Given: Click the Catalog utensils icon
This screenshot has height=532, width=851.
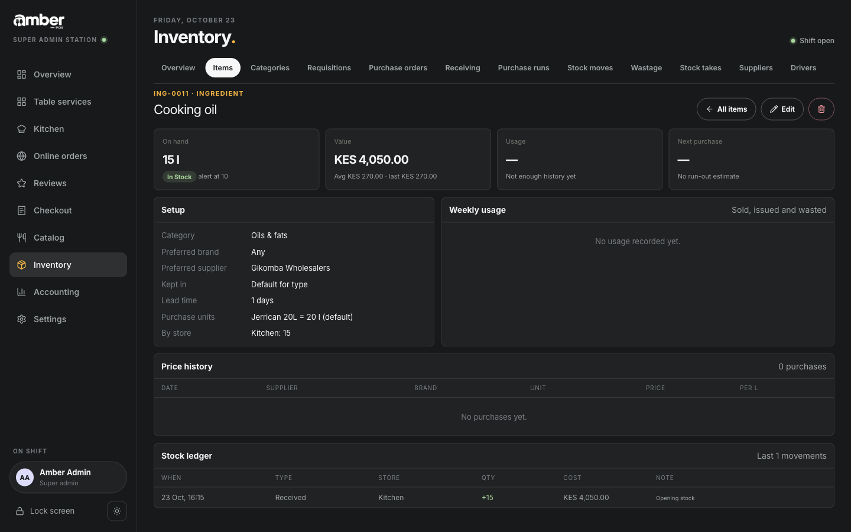Looking at the screenshot, I should click(x=22, y=238).
